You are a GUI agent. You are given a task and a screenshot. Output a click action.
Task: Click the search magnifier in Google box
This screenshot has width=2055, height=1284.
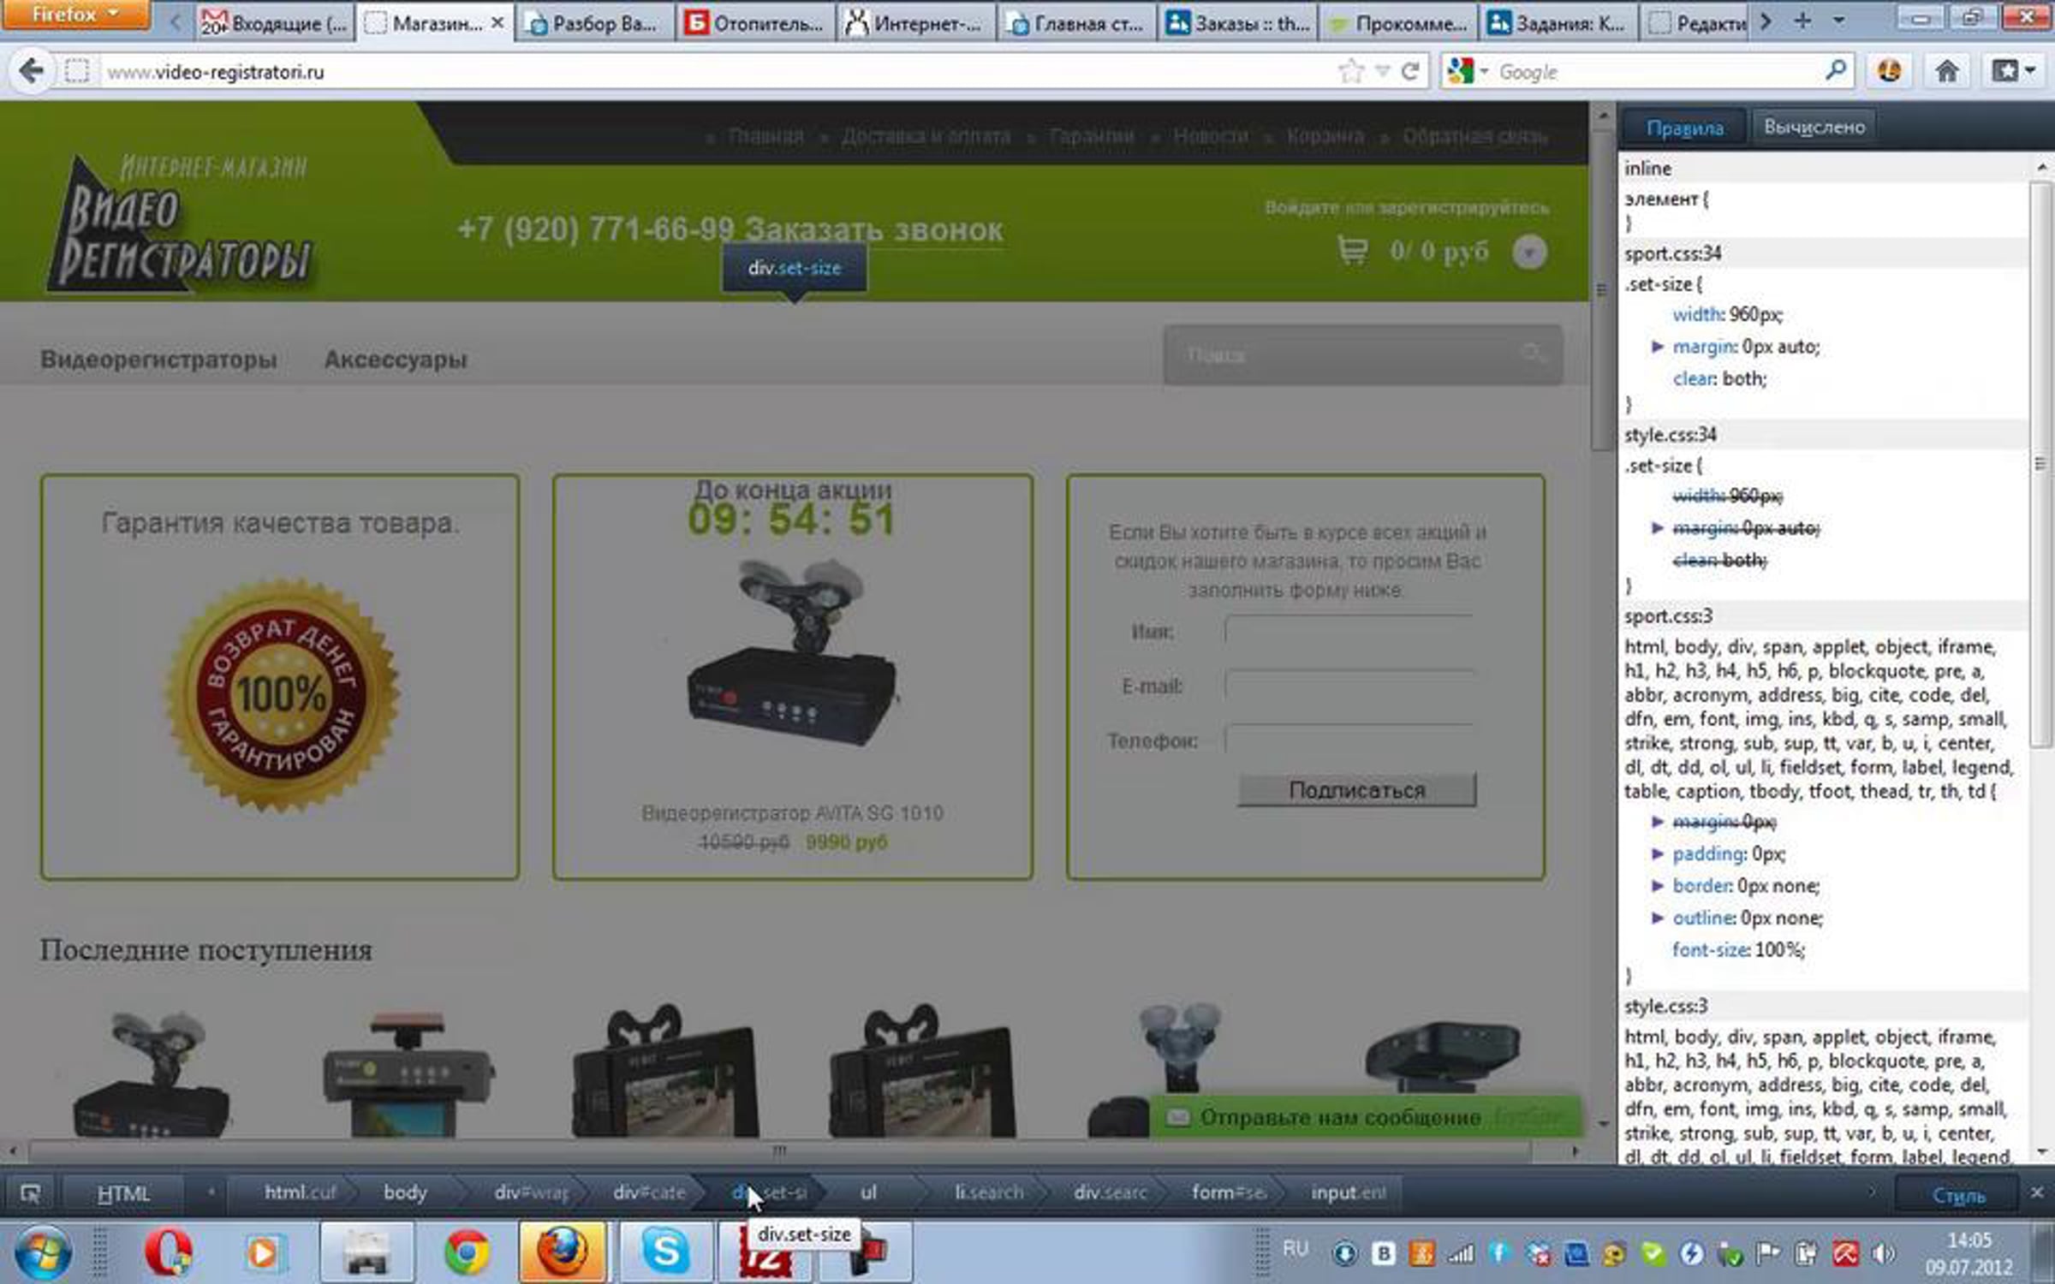click(1835, 71)
